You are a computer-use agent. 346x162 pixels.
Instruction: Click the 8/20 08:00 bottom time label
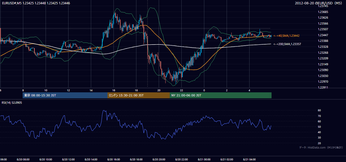click(23, 160)
